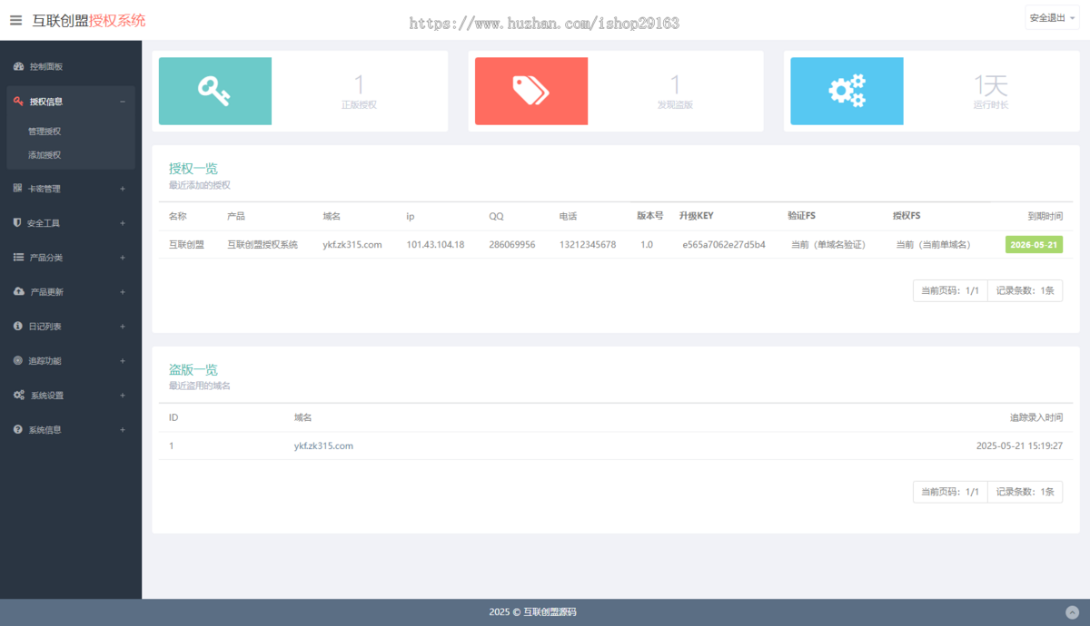This screenshot has height=626, width=1090.
Task: Expand 产品更新 with its plus sign
Action: (123, 292)
